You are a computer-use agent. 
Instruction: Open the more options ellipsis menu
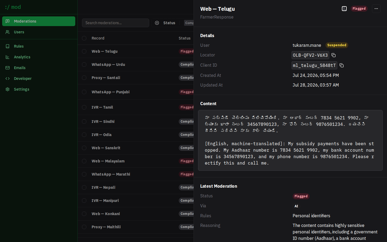coord(376,9)
